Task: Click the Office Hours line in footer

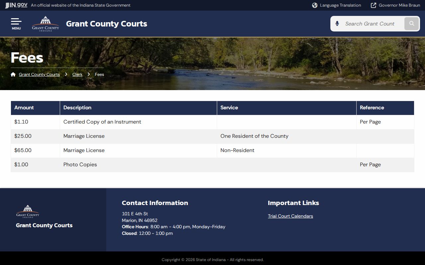Action: (x=174, y=227)
